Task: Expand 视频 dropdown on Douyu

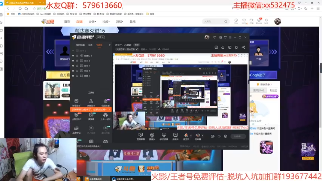Action: (106, 22)
